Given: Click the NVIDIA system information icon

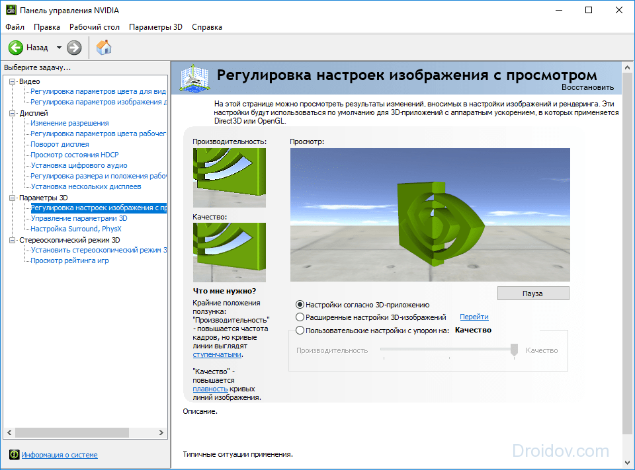Looking at the screenshot, I should (x=14, y=455).
